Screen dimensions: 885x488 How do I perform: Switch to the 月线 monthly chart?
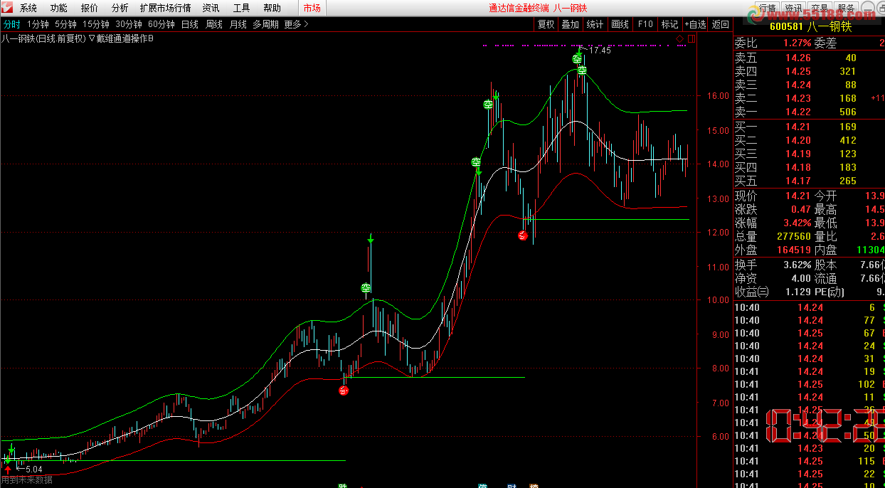tap(238, 24)
